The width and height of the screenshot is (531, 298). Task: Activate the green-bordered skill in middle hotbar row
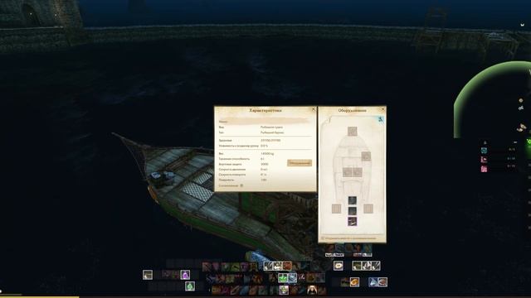click(x=283, y=278)
